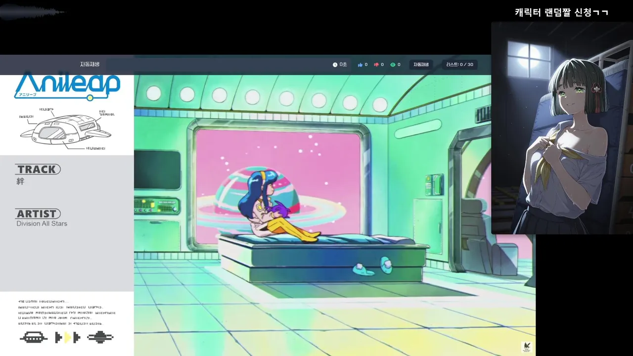
Task: Click the clock timer icon
Action: pyautogui.click(x=335, y=65)
